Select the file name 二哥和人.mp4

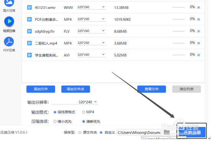pos(46,43)
